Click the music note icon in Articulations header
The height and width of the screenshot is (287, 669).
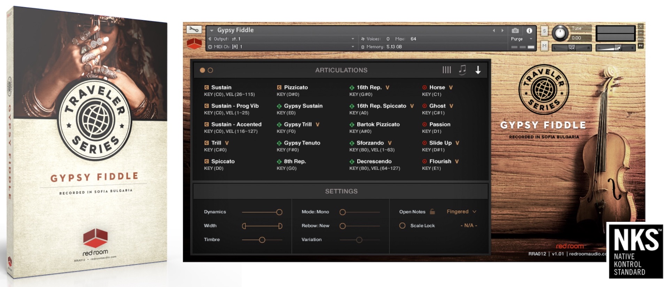pyautogui.click(x=462, y=70)
